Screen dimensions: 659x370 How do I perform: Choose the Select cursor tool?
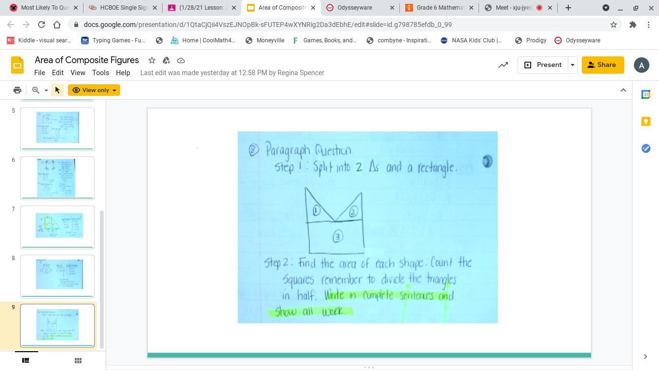(x=57, y=90)
